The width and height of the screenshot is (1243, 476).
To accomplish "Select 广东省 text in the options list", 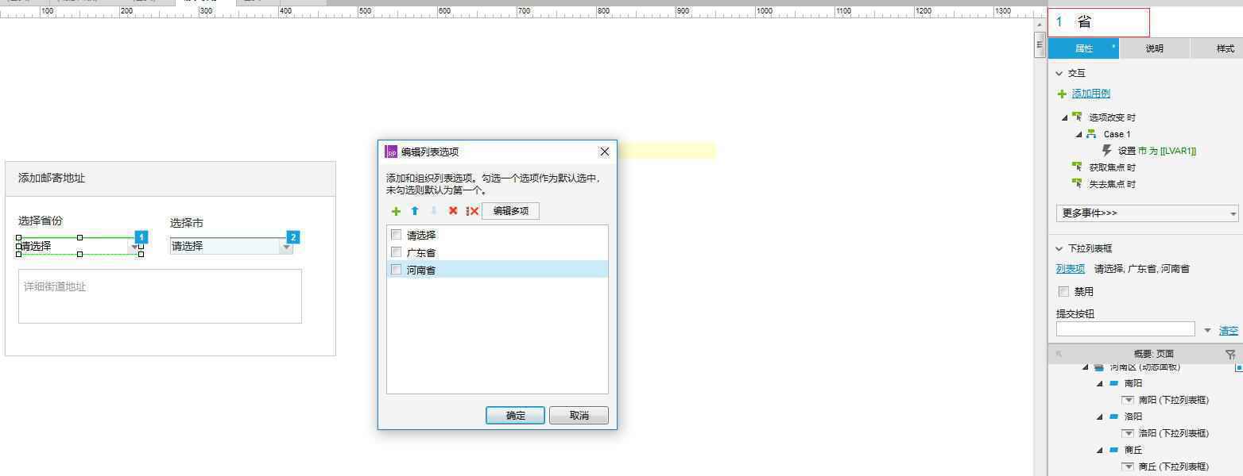I will 421,252.
